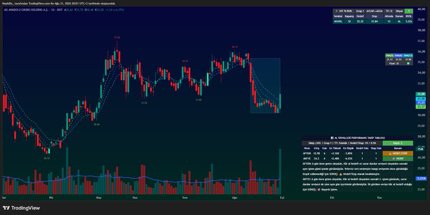430x215 pixels.
Task: Click the TF: D header cell
Action: pyautogui.click(x=389, y=11)
